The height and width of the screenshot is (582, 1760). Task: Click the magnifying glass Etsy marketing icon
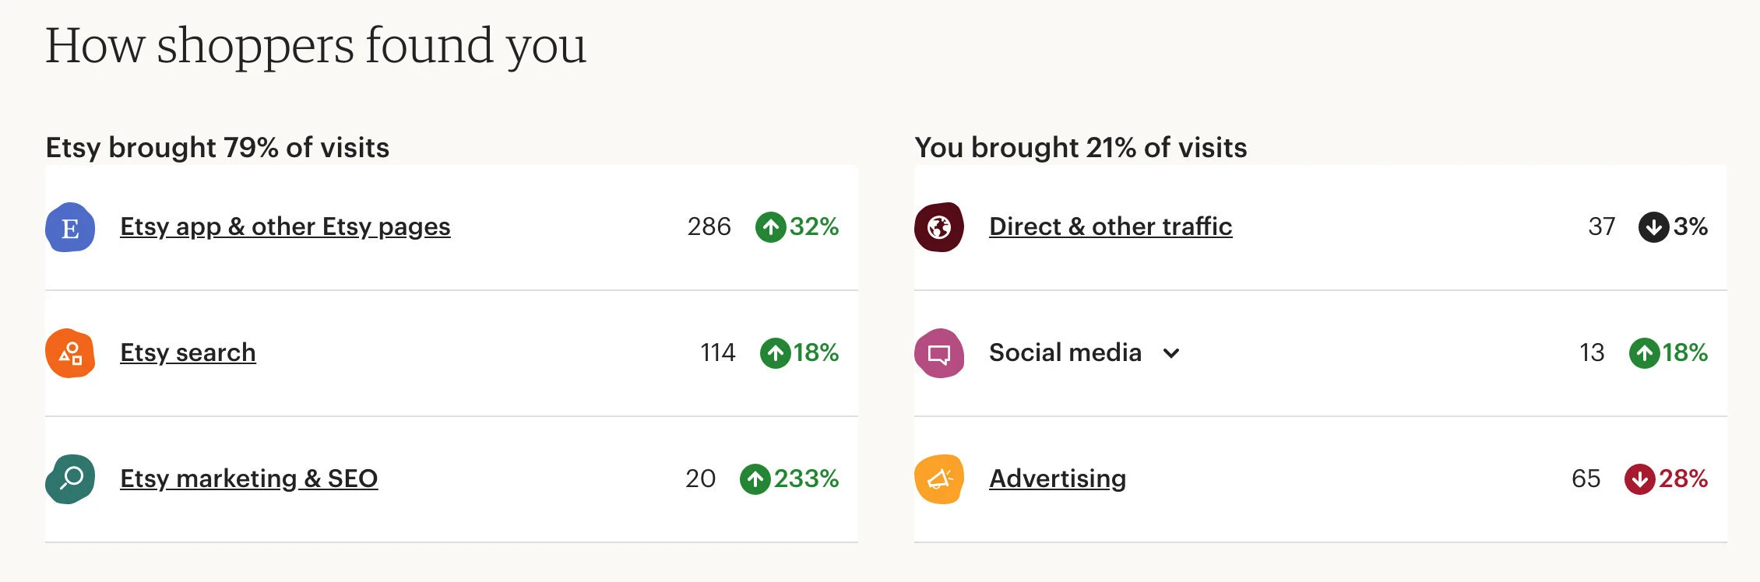[x=69, y=479]
